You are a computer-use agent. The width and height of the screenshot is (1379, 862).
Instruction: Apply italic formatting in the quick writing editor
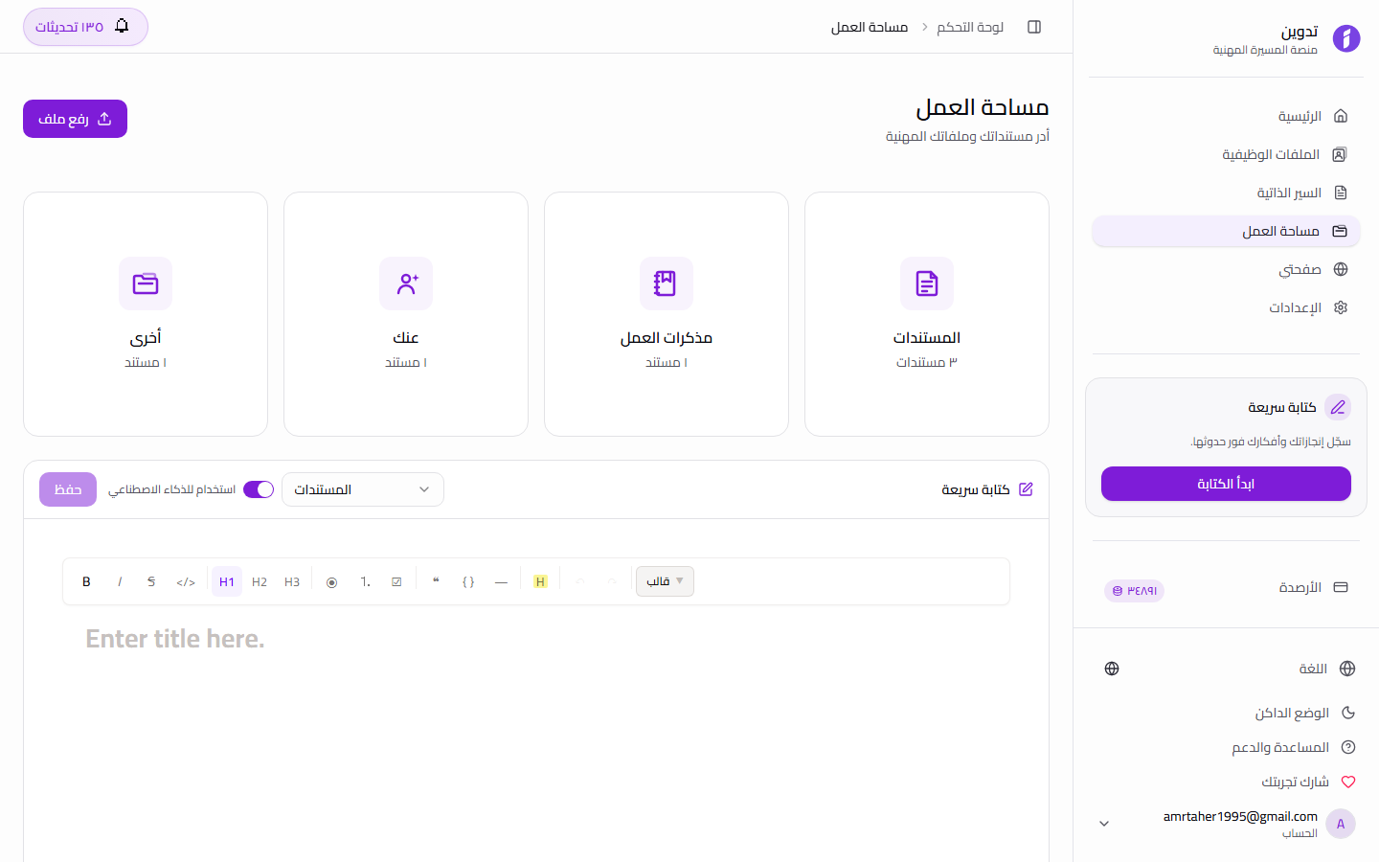pyautogui.click(x=120, y=581)
